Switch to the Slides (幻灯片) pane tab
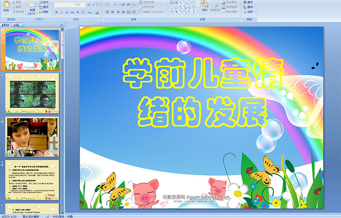Image resolution: width=341 pixels, height=218 pixels. 6,25
